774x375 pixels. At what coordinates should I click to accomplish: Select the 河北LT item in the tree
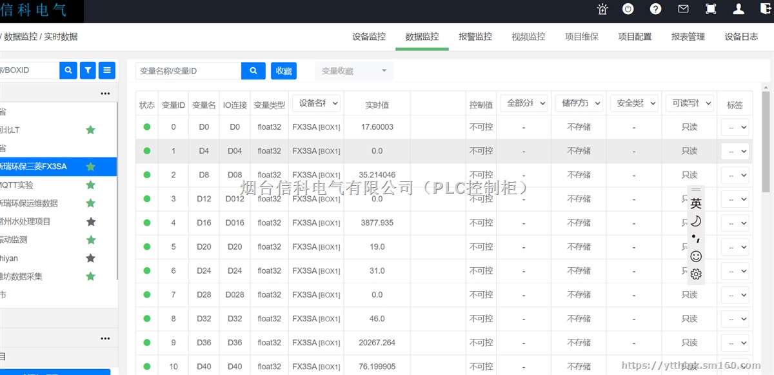tap(10, 130)
